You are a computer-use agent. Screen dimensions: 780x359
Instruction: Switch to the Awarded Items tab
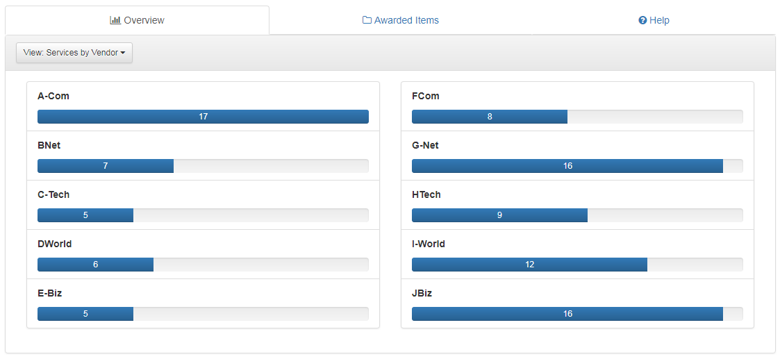click(406, 20)
